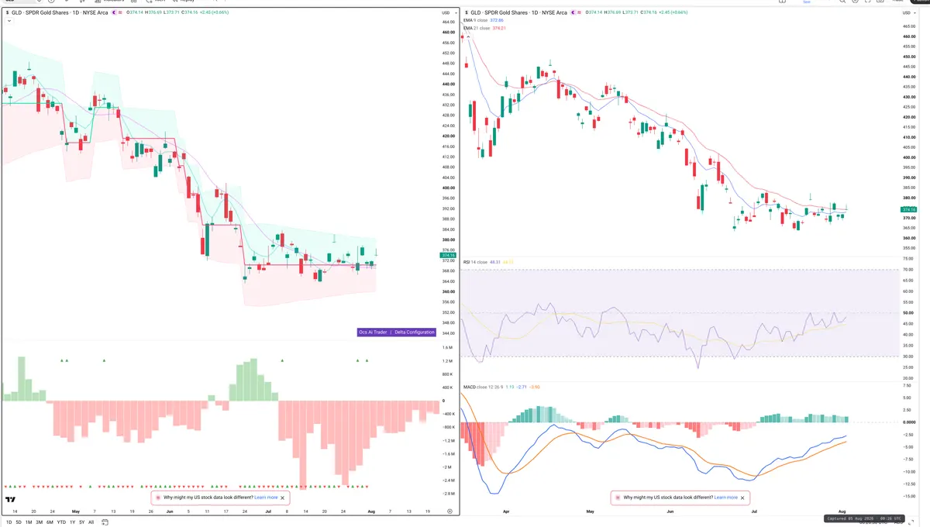Click the 'Apr' label on right chart time axis

(x=506, y=512)
